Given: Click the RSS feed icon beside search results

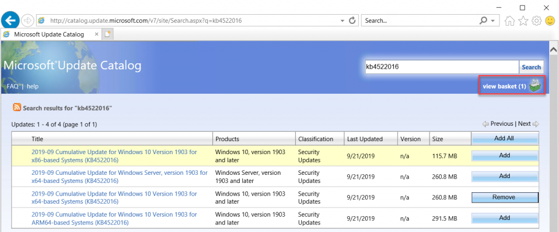Looking at the screenshot, I should click(17, 107).
